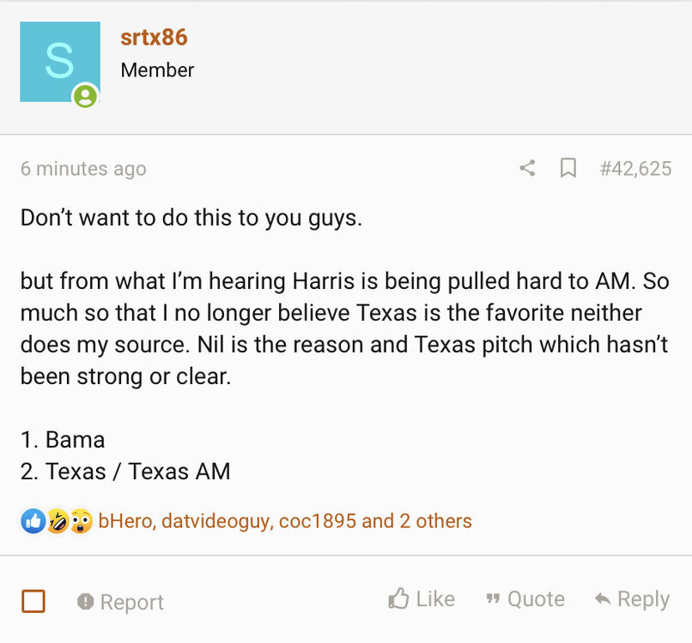Click the Member title under the username
The image size is (692, 643).
pos(157,70)
